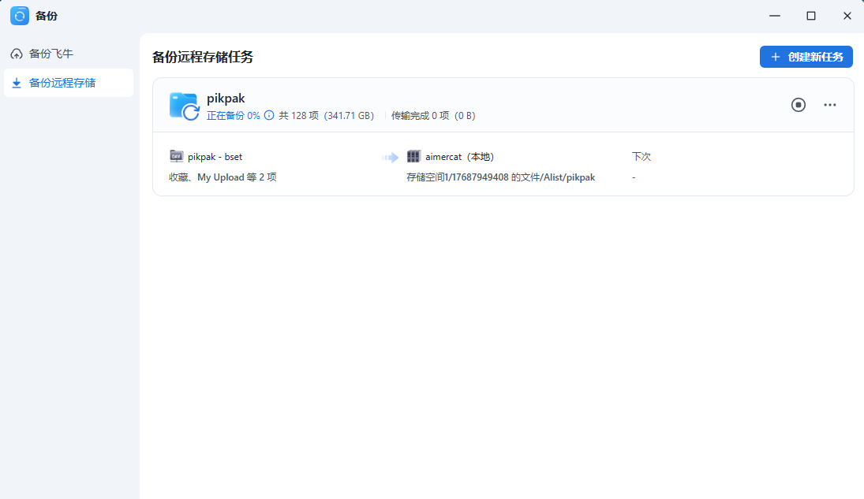Click the pikpak - bset source name
Viewport: 864px width, 499px height.
[215, 157]
